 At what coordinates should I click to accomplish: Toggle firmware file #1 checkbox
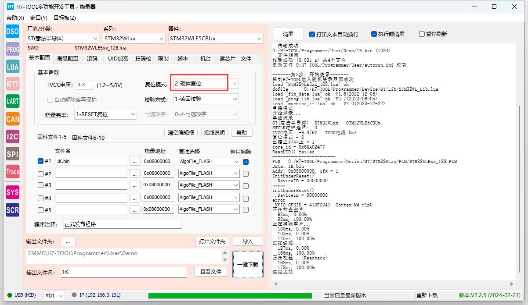point(40,161)
